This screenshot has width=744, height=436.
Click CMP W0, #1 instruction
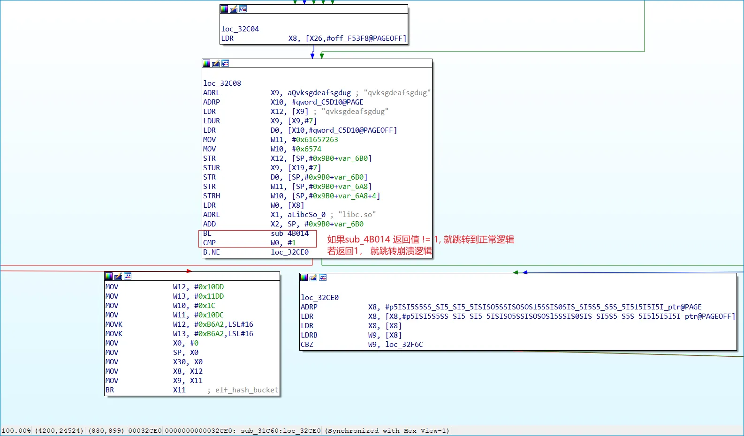(x=250, y=243)
